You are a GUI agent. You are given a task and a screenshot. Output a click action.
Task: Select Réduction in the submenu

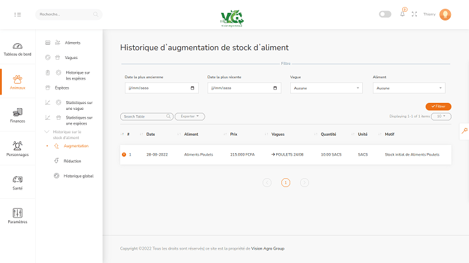[x=72, y=161]
